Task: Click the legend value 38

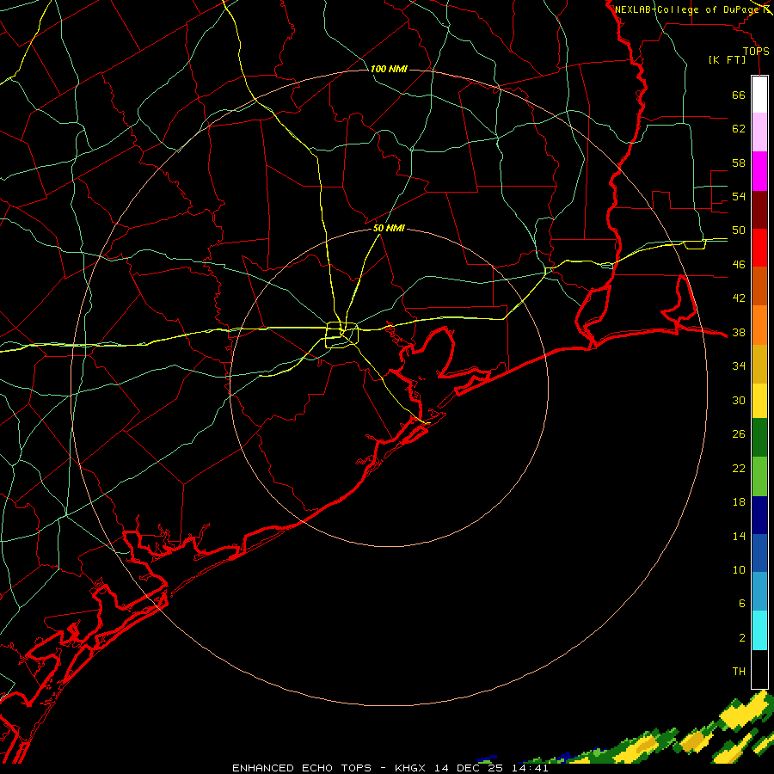Action: click(x=739, y=332)
